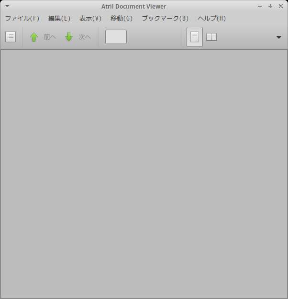Open the ファイル(F) menu

click(x=22, y=18)
